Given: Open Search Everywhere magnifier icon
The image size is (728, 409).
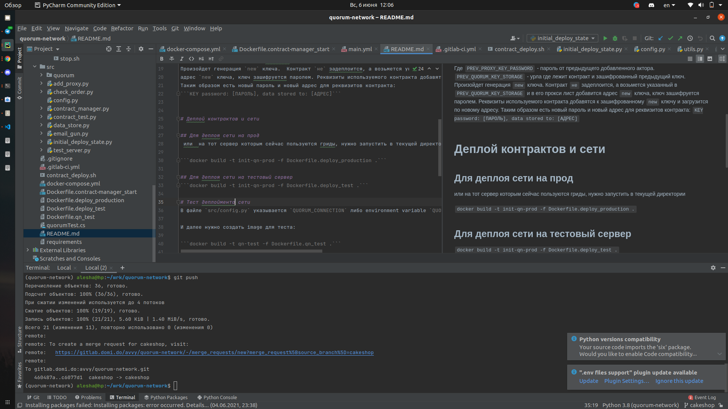Looking at the screenshot, I should (712, 38).
